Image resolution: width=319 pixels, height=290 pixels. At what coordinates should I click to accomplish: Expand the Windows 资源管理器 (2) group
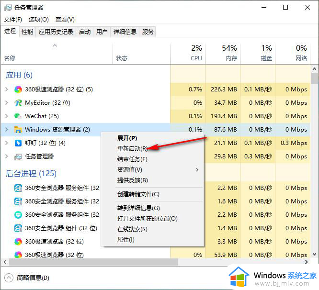7,130
